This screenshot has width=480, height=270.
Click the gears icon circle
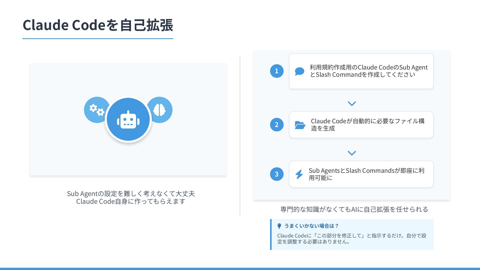96,110
